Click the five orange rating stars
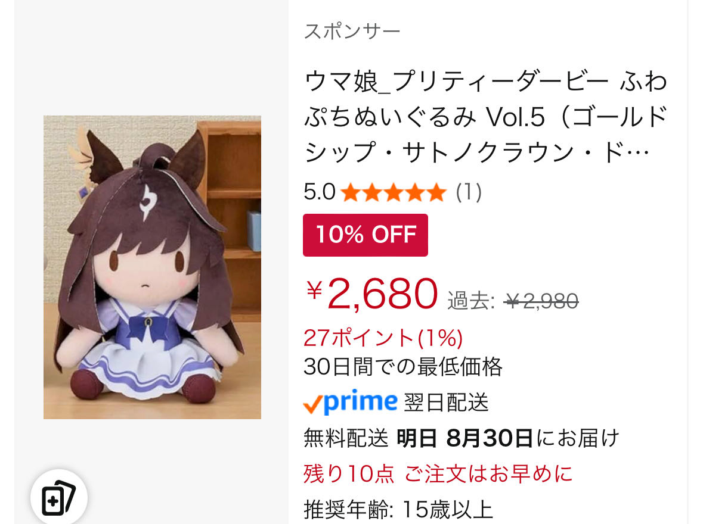Viewport: 703px width, 524px height. [394, 193]
